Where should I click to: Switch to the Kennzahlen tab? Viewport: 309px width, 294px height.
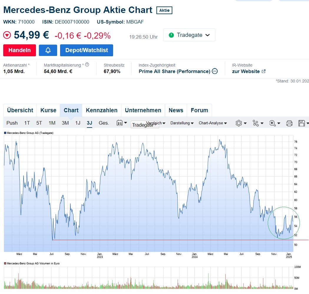point(101,110)
